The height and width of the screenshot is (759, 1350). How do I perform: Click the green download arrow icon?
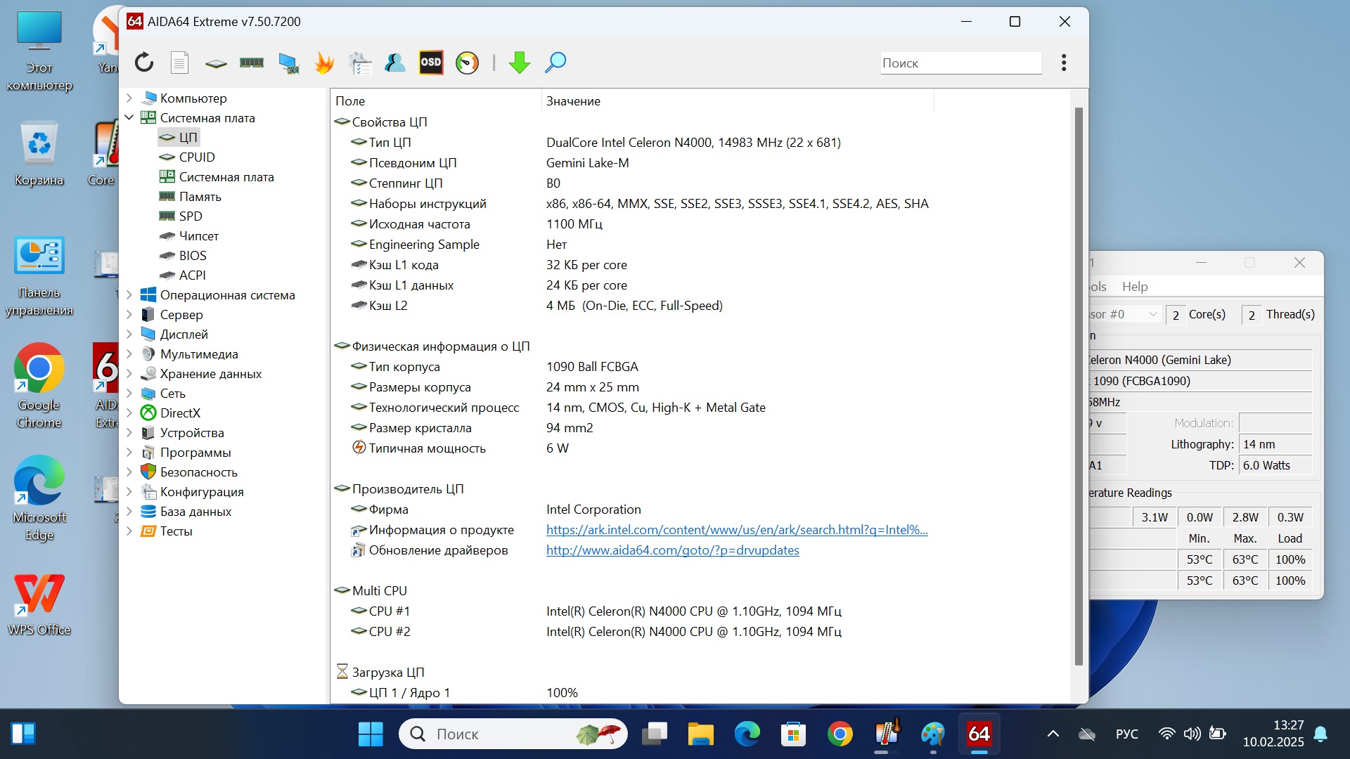tap(520, 63)
